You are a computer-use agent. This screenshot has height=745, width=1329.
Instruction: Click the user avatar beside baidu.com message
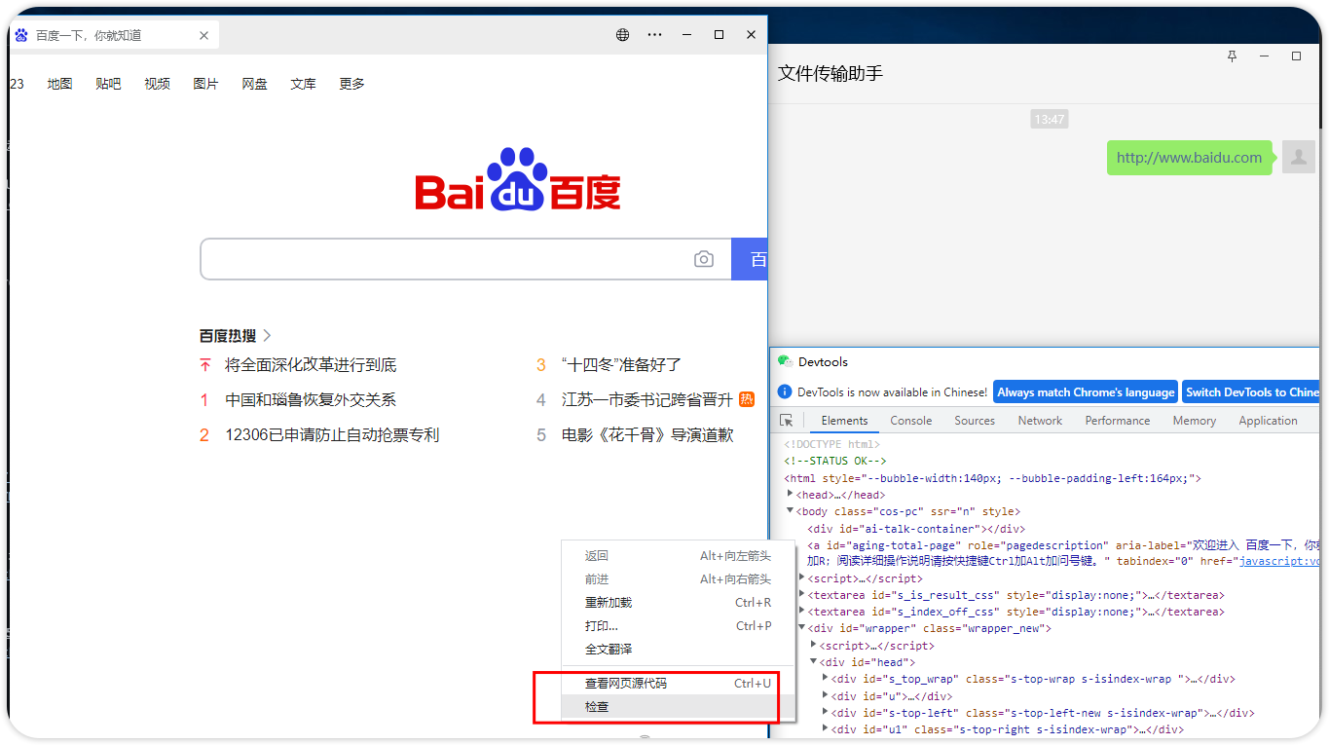pyautogui.click(x=1299, y=157)
